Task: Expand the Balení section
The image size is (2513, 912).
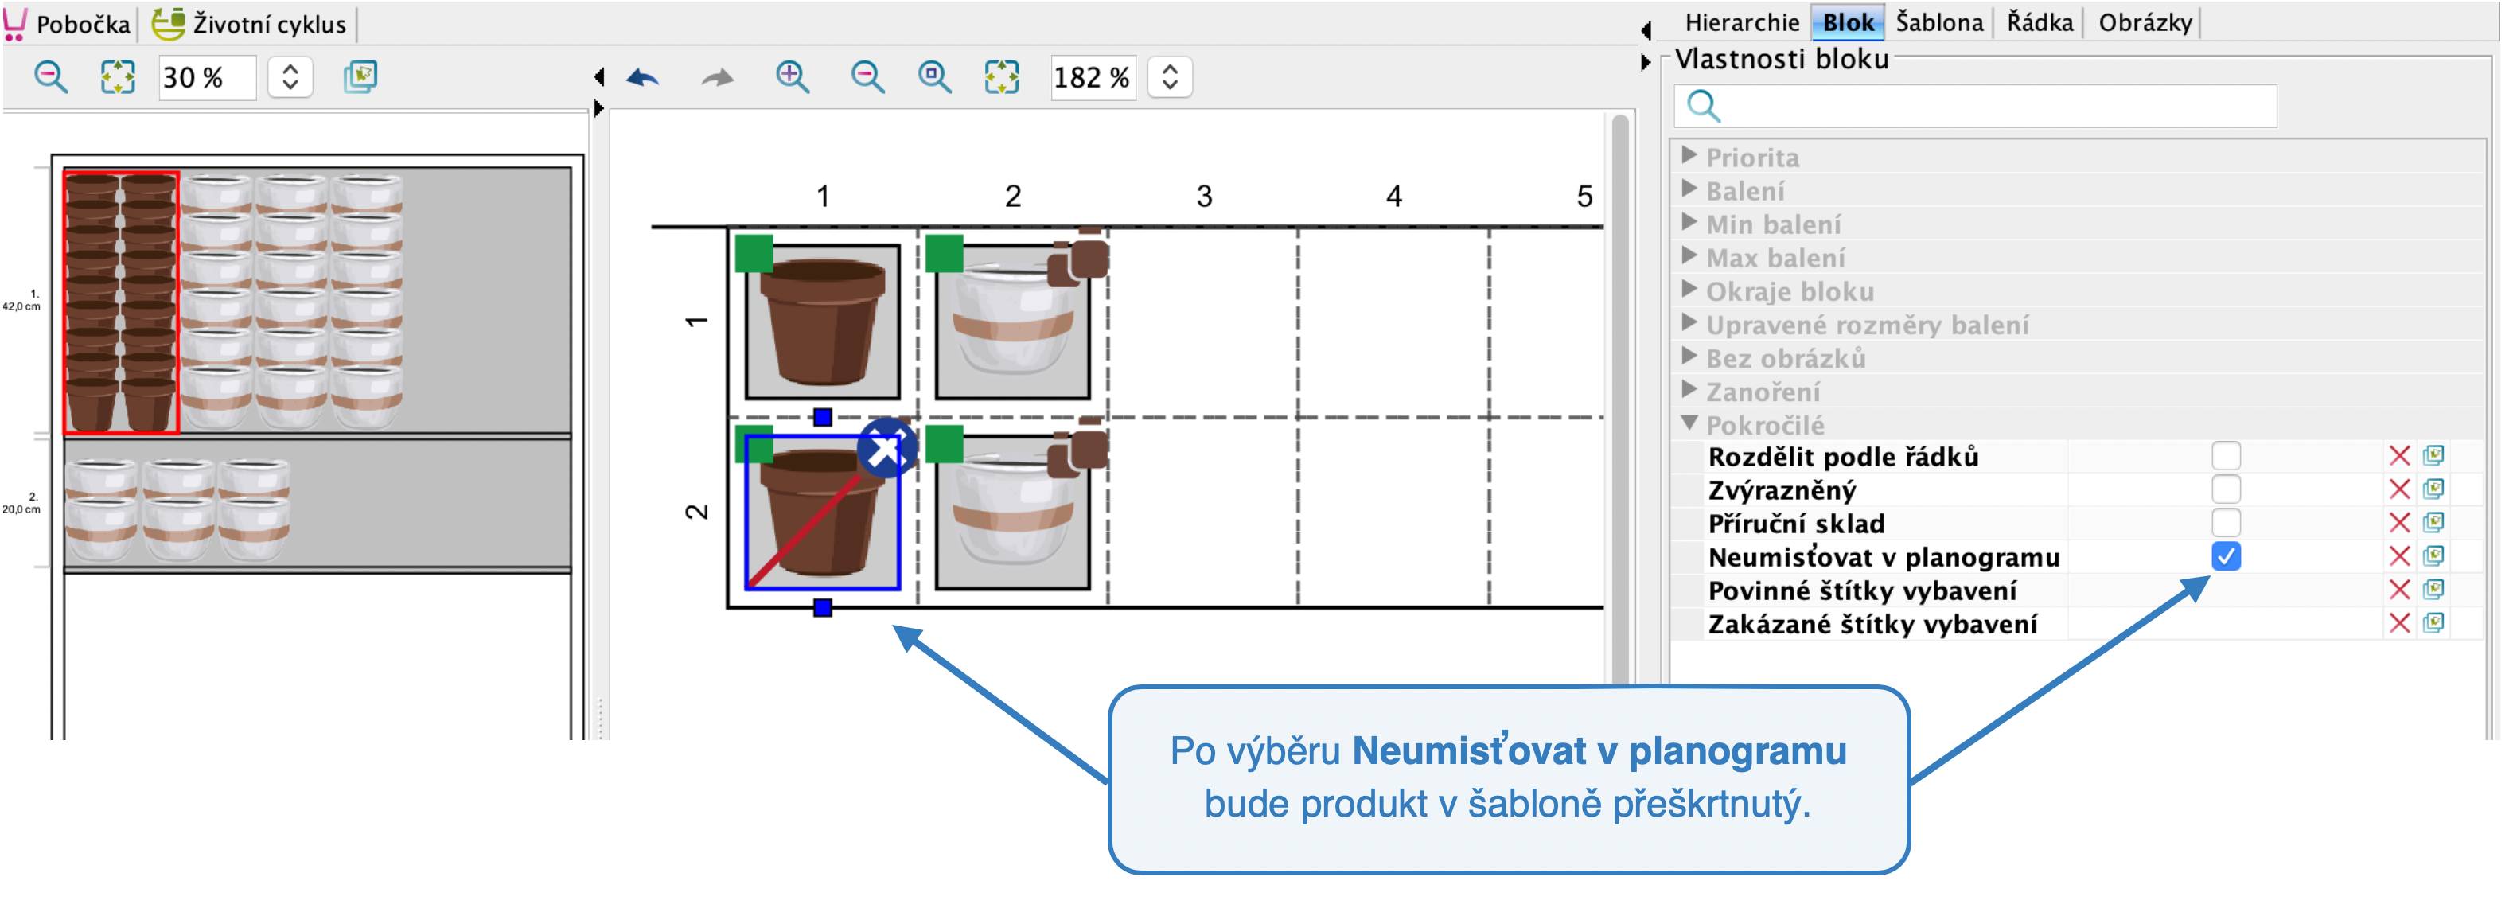Action: click(1689, 189)
